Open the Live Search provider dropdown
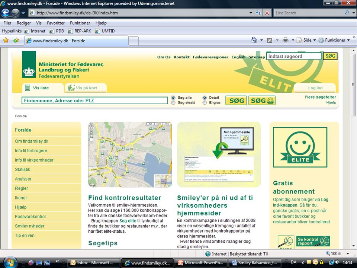Screen dimensions: 357x268 (x=353, y=13)
